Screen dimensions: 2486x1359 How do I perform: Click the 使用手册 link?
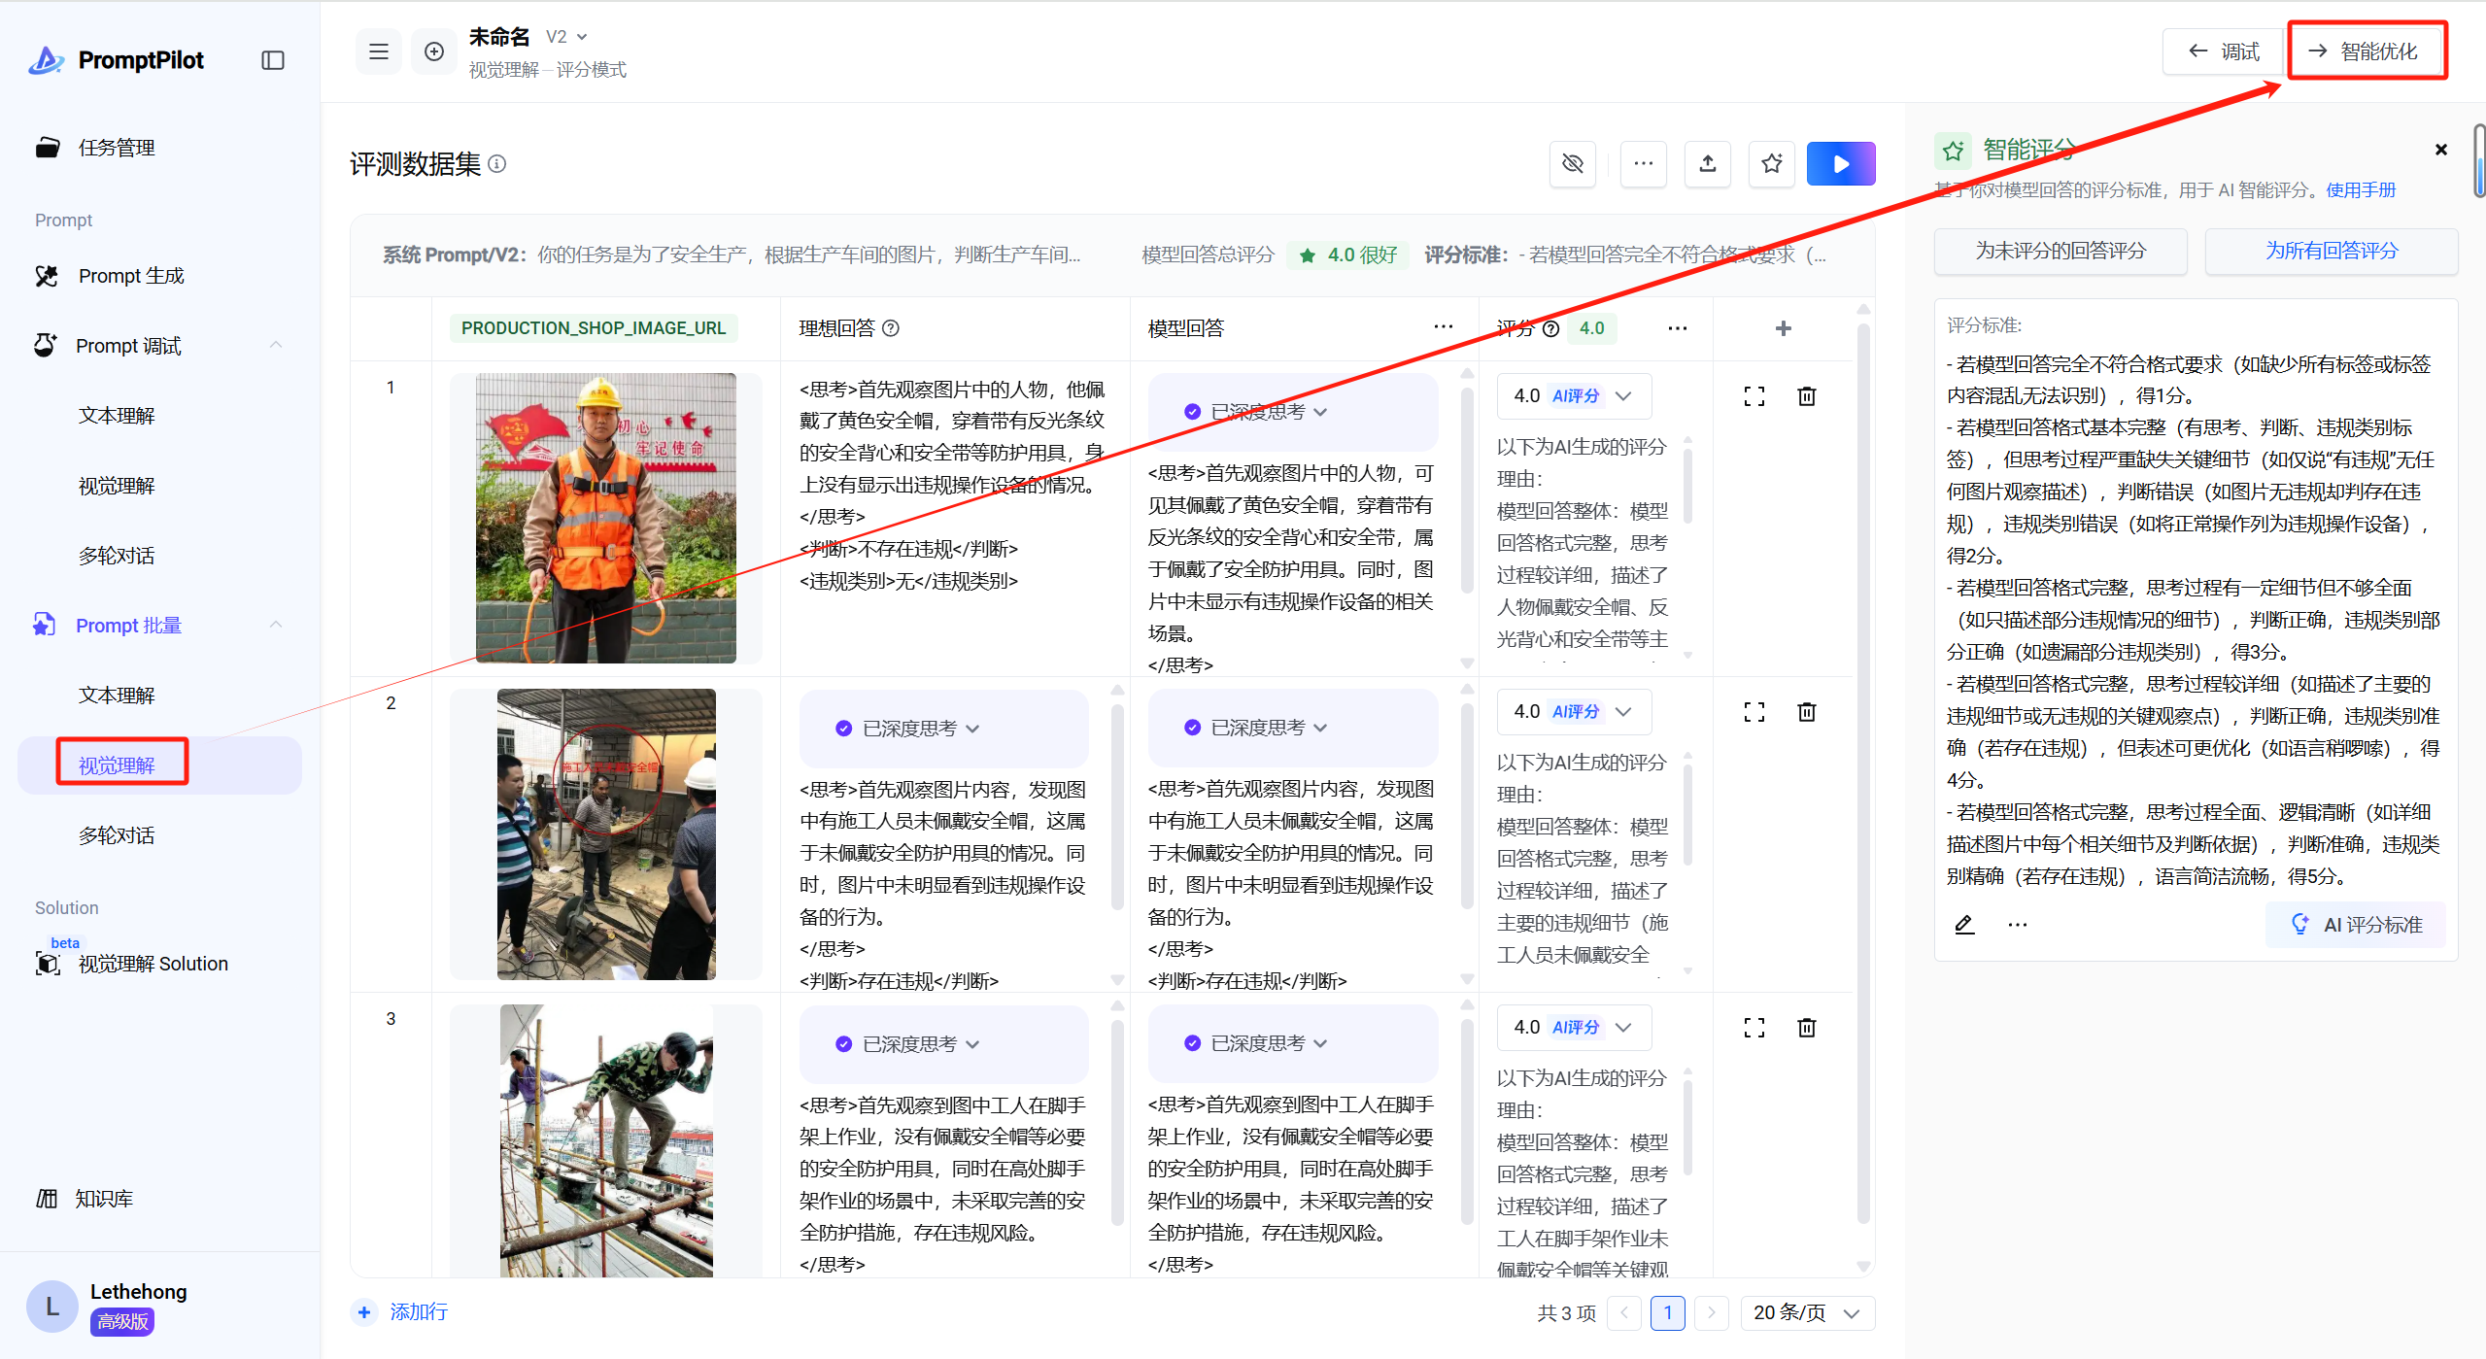2360,190
